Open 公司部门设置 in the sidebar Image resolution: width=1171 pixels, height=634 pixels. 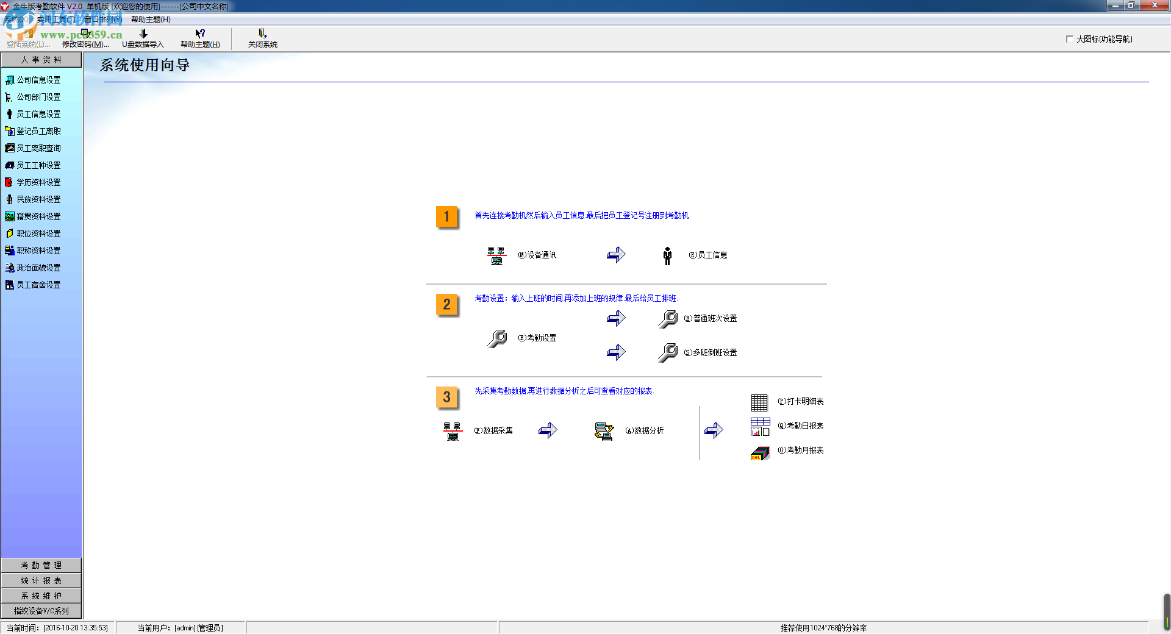[x=34, y=97]
